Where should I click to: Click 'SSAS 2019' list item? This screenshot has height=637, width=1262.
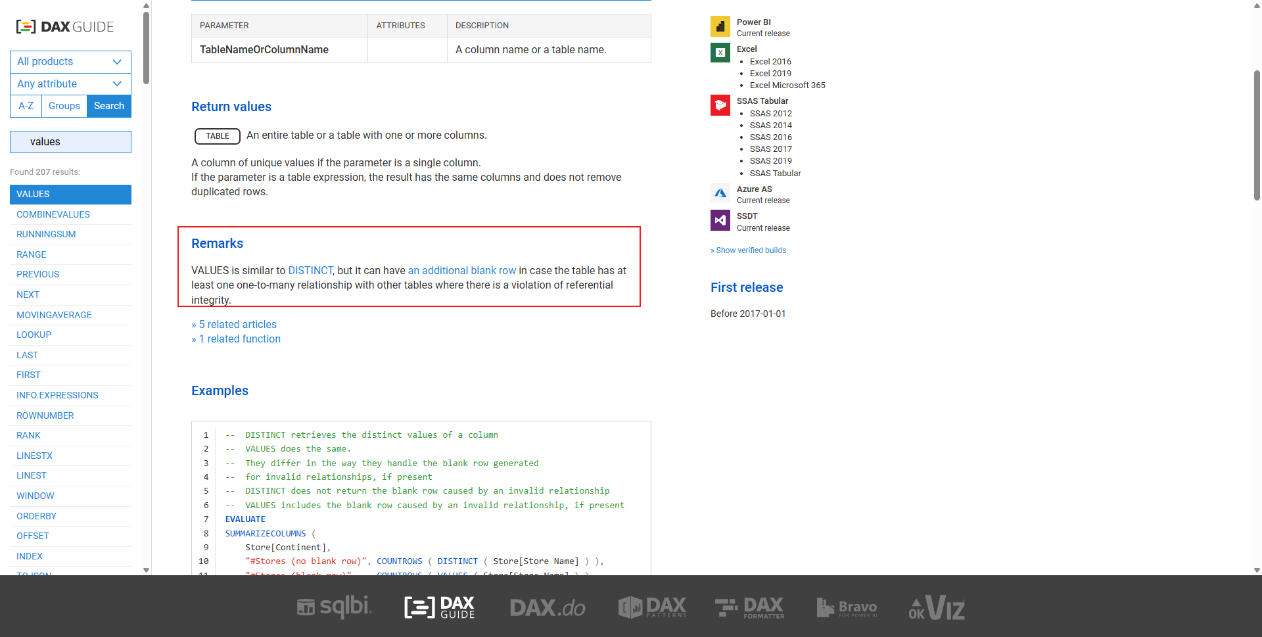[771, 161]
